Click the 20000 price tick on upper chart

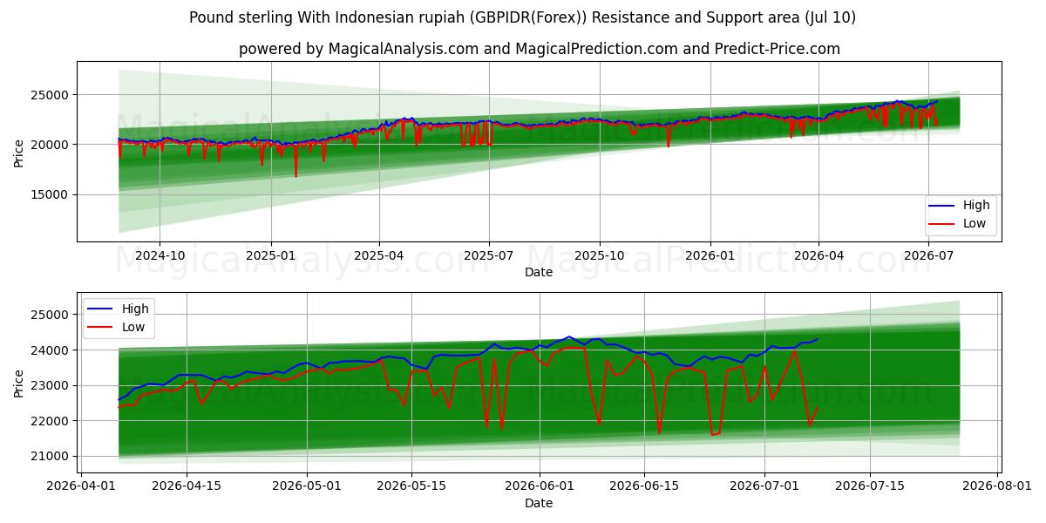pos(51,145)
